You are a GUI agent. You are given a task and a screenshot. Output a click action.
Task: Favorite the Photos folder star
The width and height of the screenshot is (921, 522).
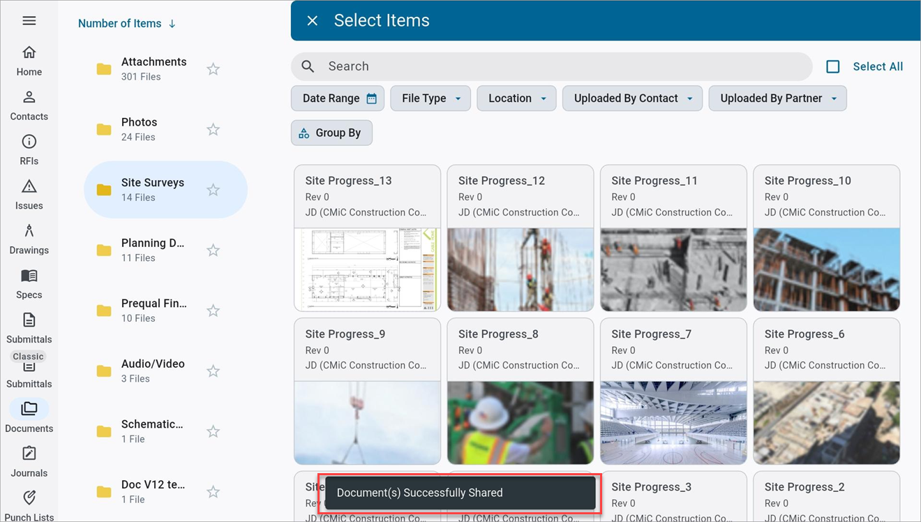point(214,130)
